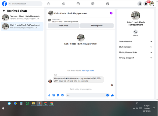
Task: Choose a sticker icon
Action: coord(58,95)
